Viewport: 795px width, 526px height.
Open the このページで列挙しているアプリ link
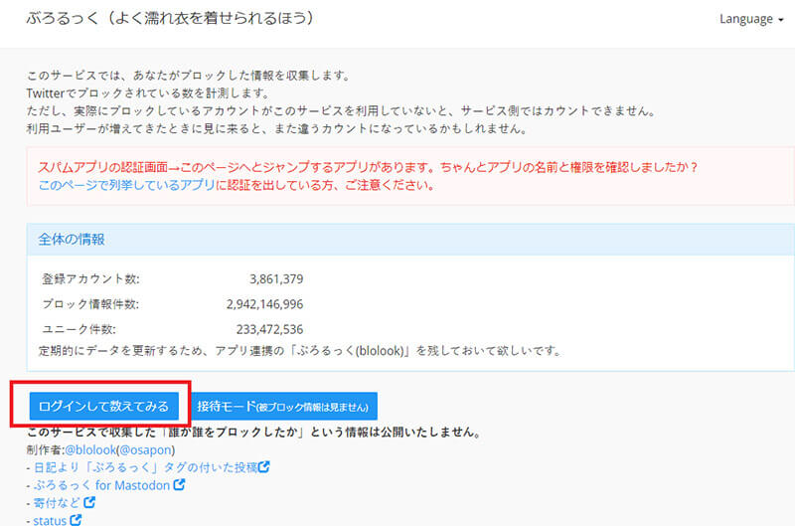(127, 185)
